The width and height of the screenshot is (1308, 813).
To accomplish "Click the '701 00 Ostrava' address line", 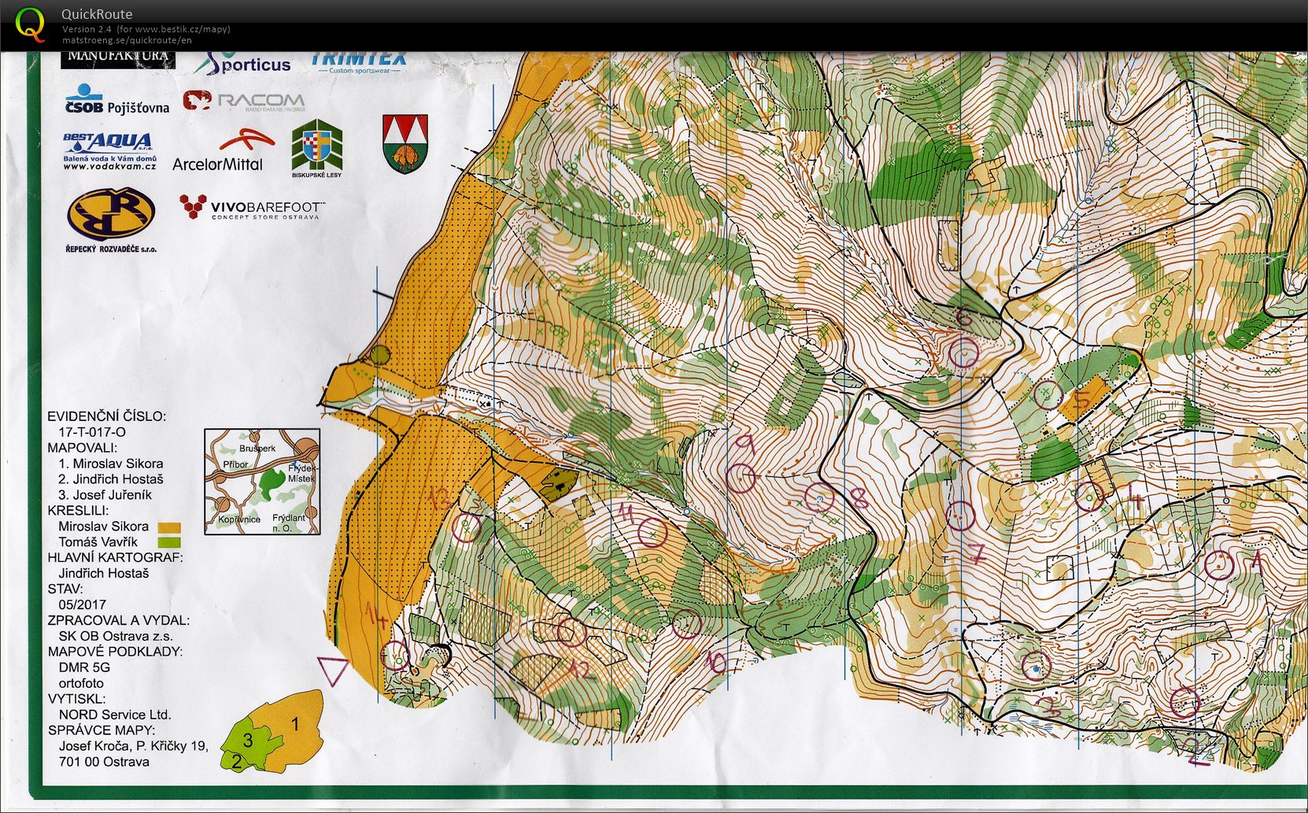I will tap(104, 762).
